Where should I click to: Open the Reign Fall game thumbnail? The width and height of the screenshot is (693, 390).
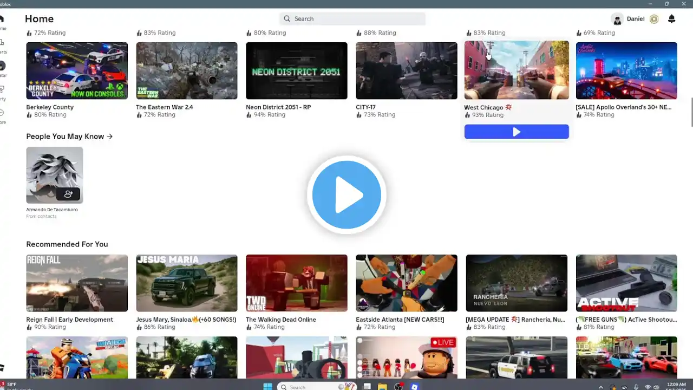point(77,283)
